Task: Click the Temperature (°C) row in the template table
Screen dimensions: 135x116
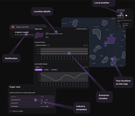Action: 32,100
